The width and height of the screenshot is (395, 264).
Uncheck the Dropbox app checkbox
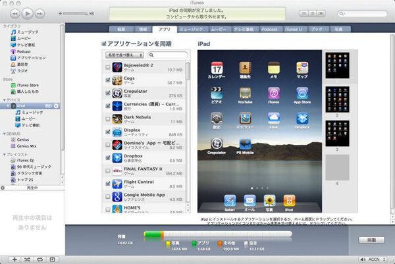point(108,158)
